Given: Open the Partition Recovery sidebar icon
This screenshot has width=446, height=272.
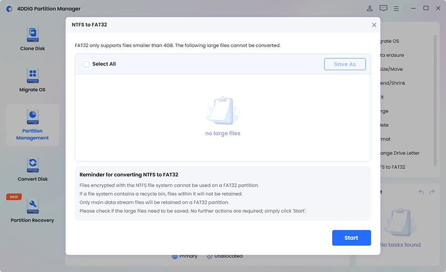Looking at the screenshot, I should 33,206.
